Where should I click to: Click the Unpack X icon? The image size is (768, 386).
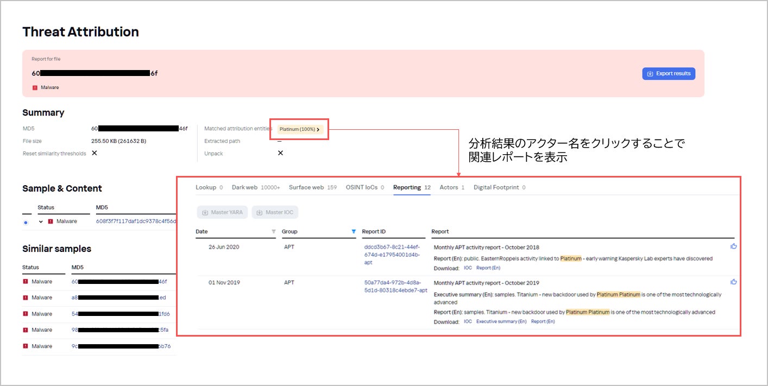[x=280, y=153]
